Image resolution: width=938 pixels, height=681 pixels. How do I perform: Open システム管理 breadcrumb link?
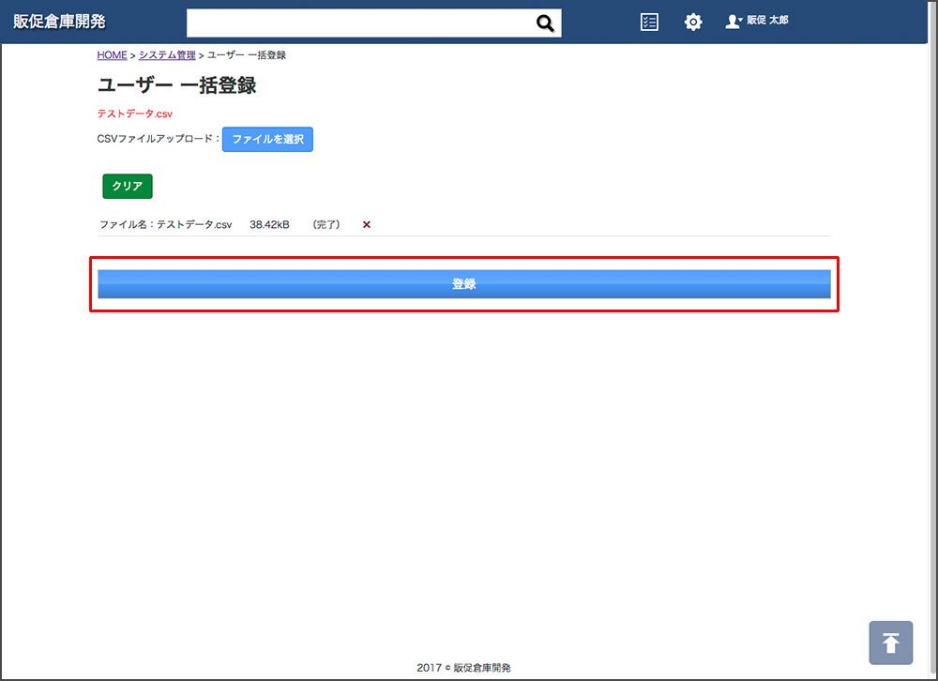pyautogui.click(x=167, y=55)
